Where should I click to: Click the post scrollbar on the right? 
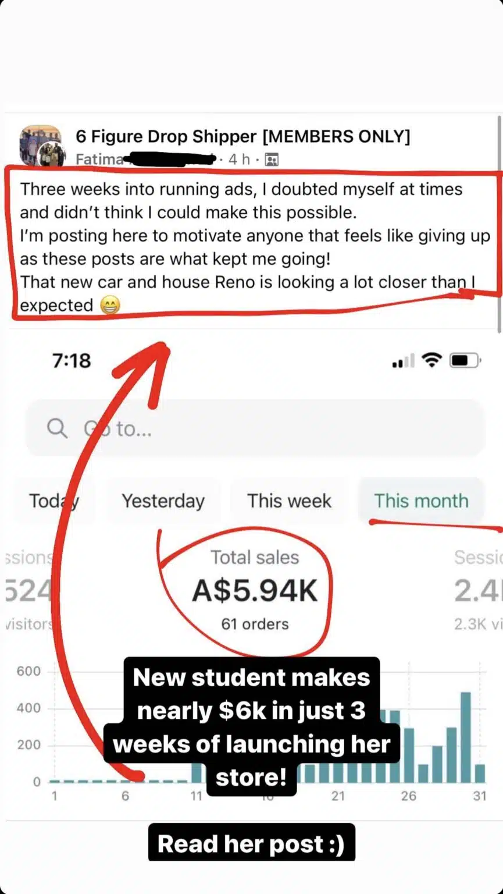point(499,221)
